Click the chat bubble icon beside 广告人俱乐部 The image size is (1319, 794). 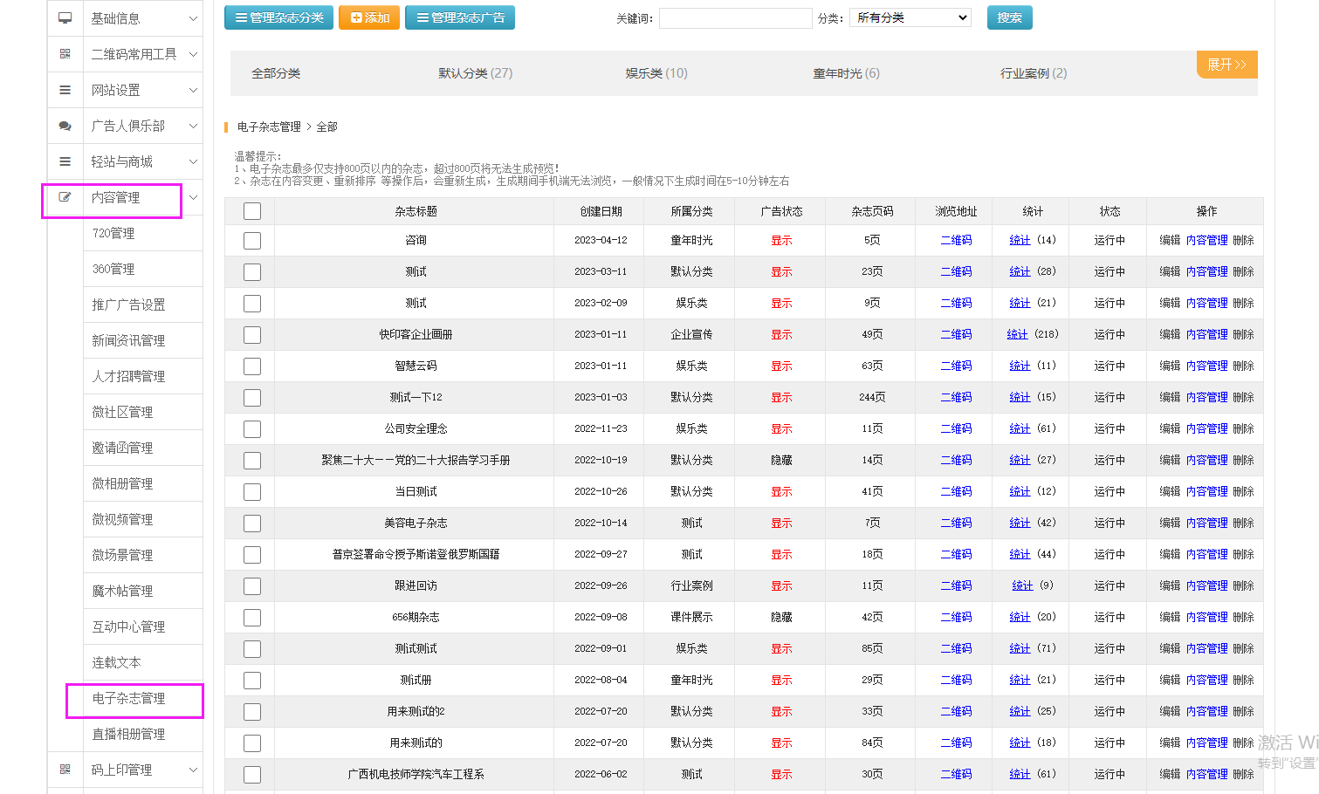65,126
